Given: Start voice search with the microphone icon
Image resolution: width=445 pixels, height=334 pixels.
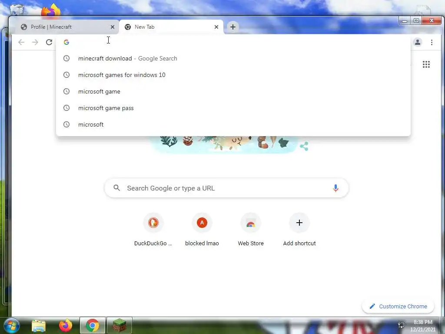Looking at the screenshot, I should pos(335,188).
